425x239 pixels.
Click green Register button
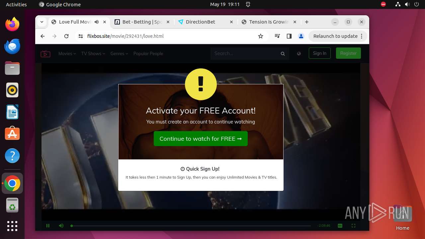coord(348,53)
